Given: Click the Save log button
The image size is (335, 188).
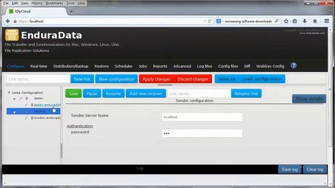Looking at the screenshot, I should [x=289, y=169].
